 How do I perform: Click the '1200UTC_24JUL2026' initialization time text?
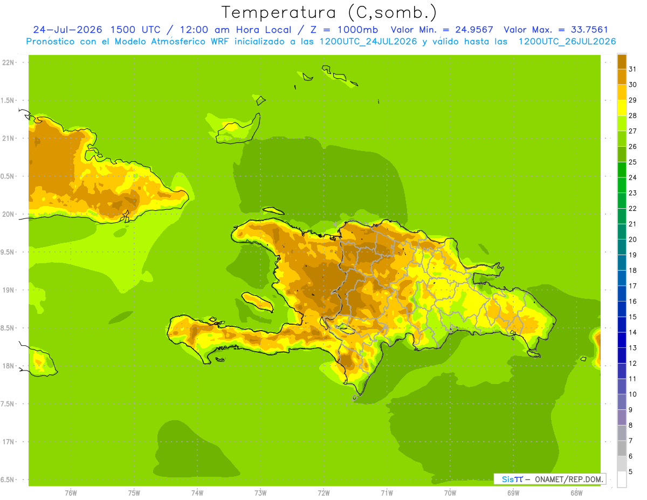click(x=368, y=42)
